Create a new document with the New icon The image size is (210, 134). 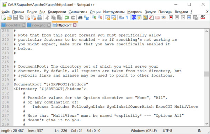click(x=4, y=17)
